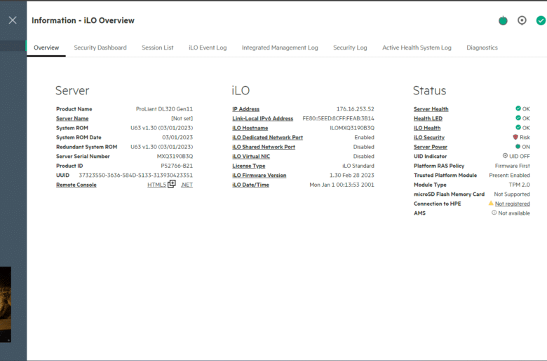Open the Link-Local IPv6 Address link
547x361 pixels.
263,118
